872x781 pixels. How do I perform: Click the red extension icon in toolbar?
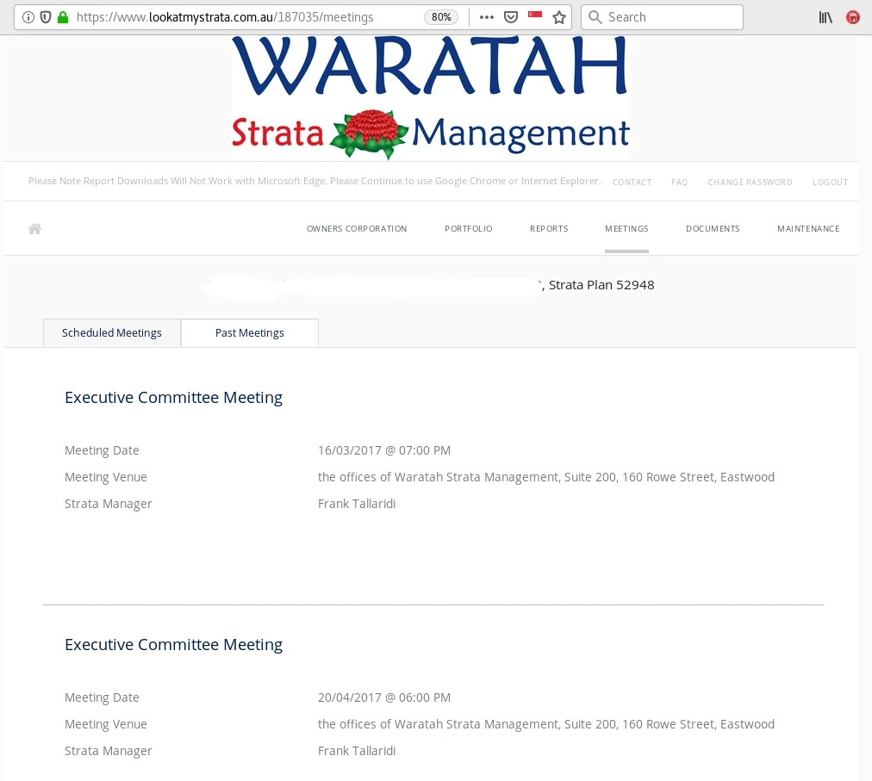pyautogui.click(x=852, y=17)
